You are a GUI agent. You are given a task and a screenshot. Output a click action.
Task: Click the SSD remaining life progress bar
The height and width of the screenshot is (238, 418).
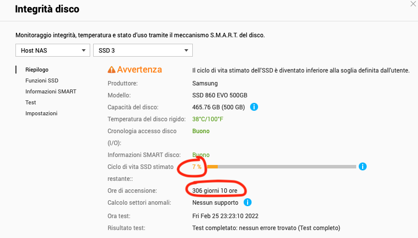[x=281, y=166]
